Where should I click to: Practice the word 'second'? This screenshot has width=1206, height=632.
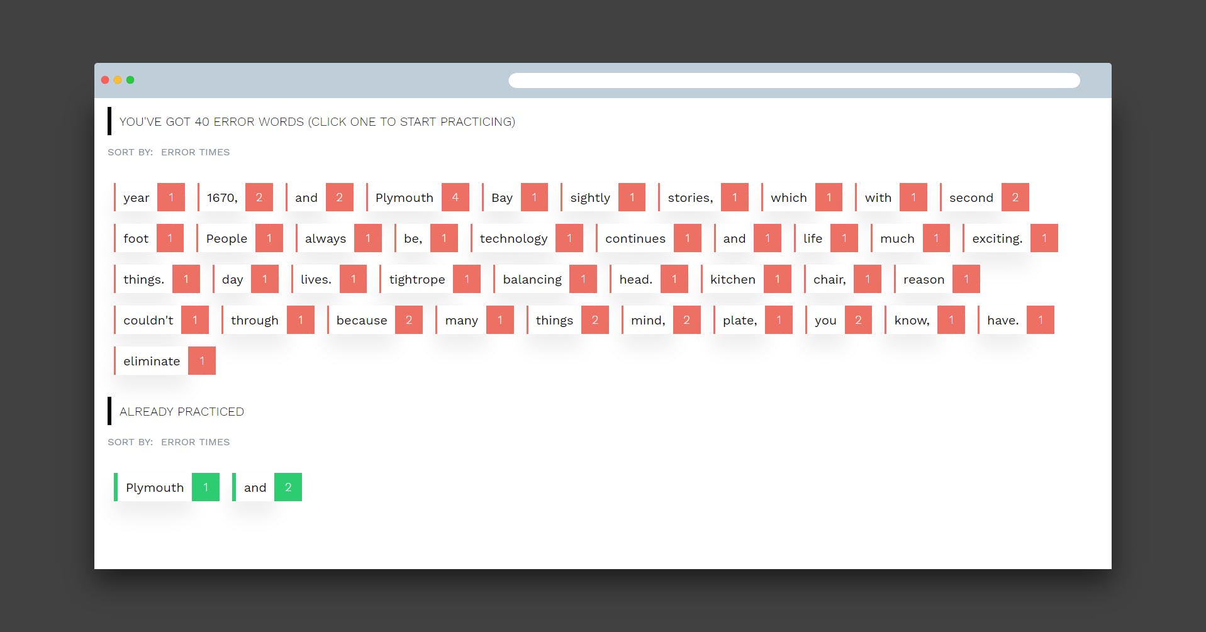click(985, 197)
